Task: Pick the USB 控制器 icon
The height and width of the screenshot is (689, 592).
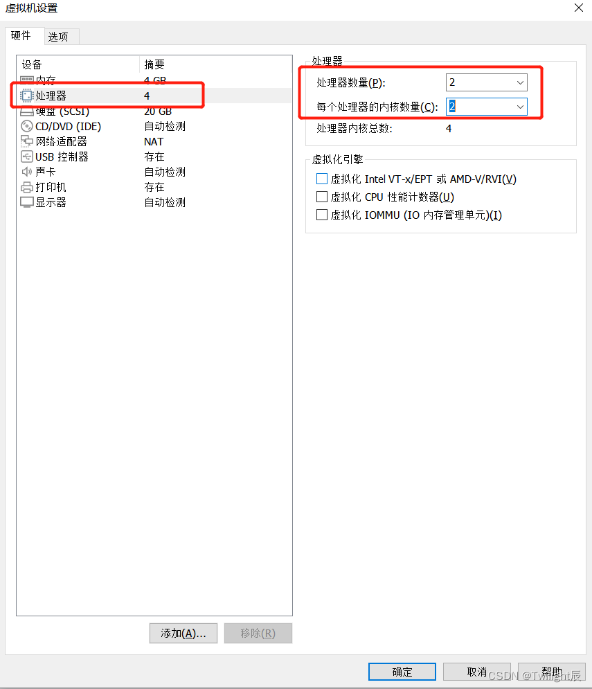Action: pyautogui.click(x=27, y=156)
